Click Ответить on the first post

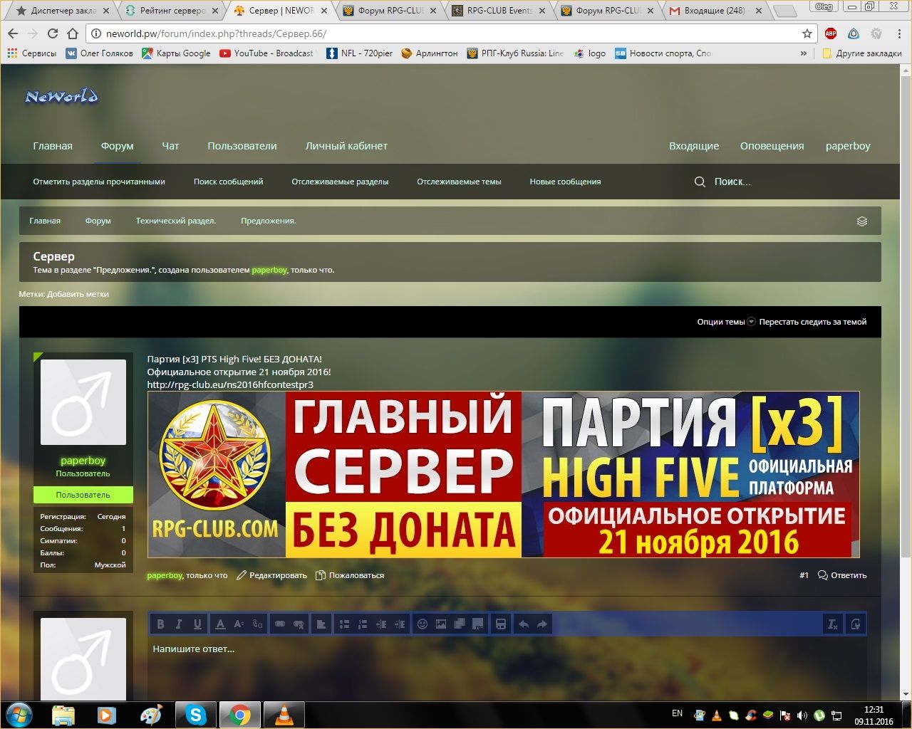[842, 575]
